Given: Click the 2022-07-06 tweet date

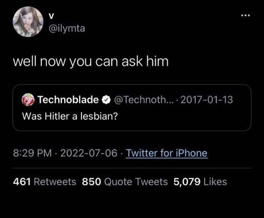Looking at the screenshot, I should tap(89, 153).
